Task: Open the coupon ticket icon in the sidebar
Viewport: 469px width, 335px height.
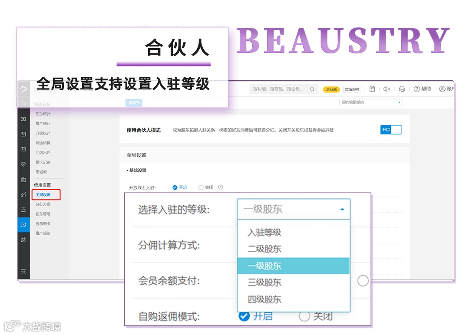Action: 23,180
